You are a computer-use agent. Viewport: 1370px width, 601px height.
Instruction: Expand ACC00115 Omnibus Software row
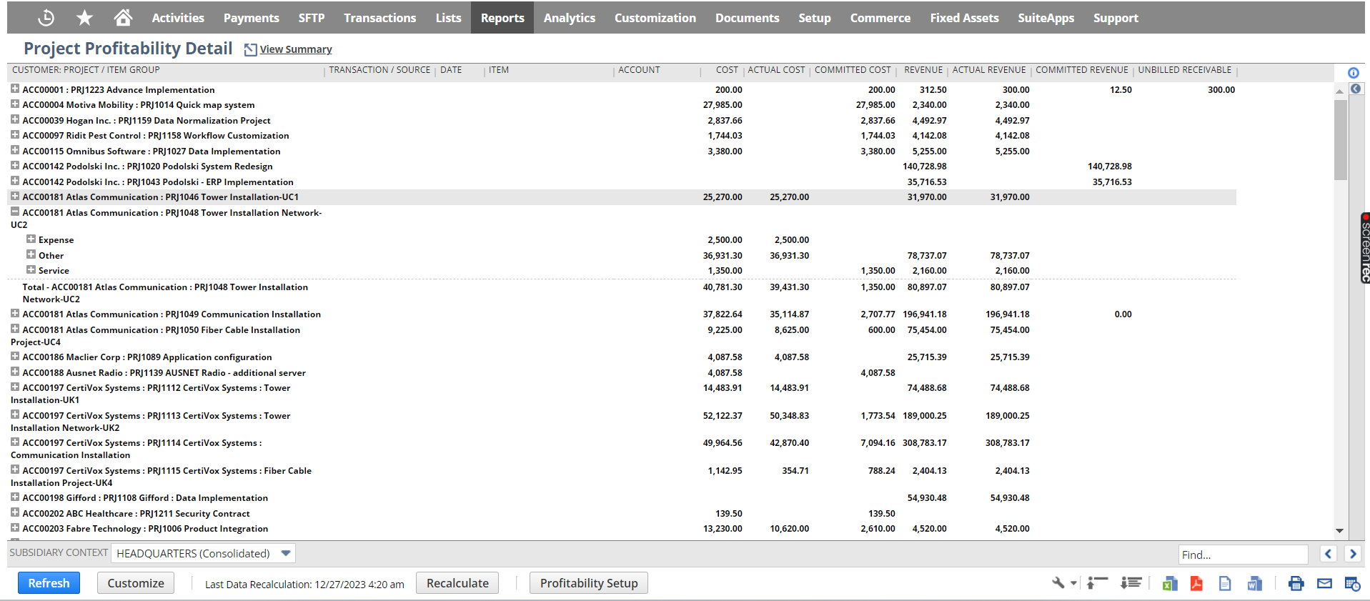[x=15, y=150]
